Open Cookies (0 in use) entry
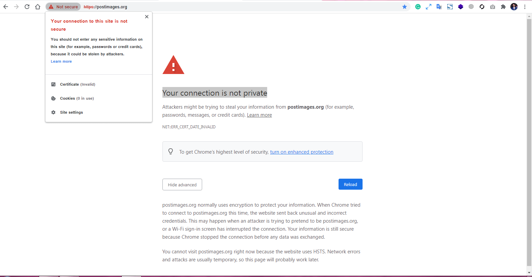Screen dimensions: 532x277 tap(99, 98)
